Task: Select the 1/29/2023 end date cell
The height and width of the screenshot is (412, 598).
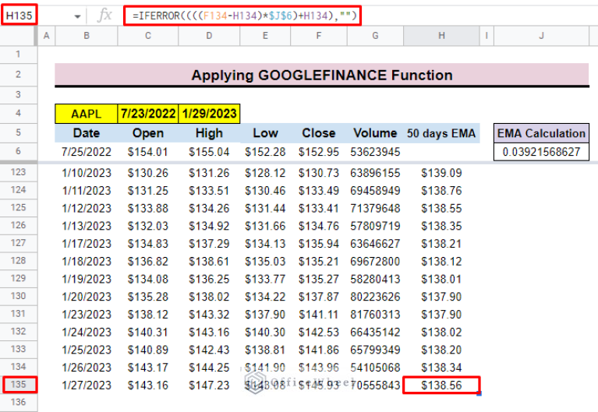Action: point(209,114)
